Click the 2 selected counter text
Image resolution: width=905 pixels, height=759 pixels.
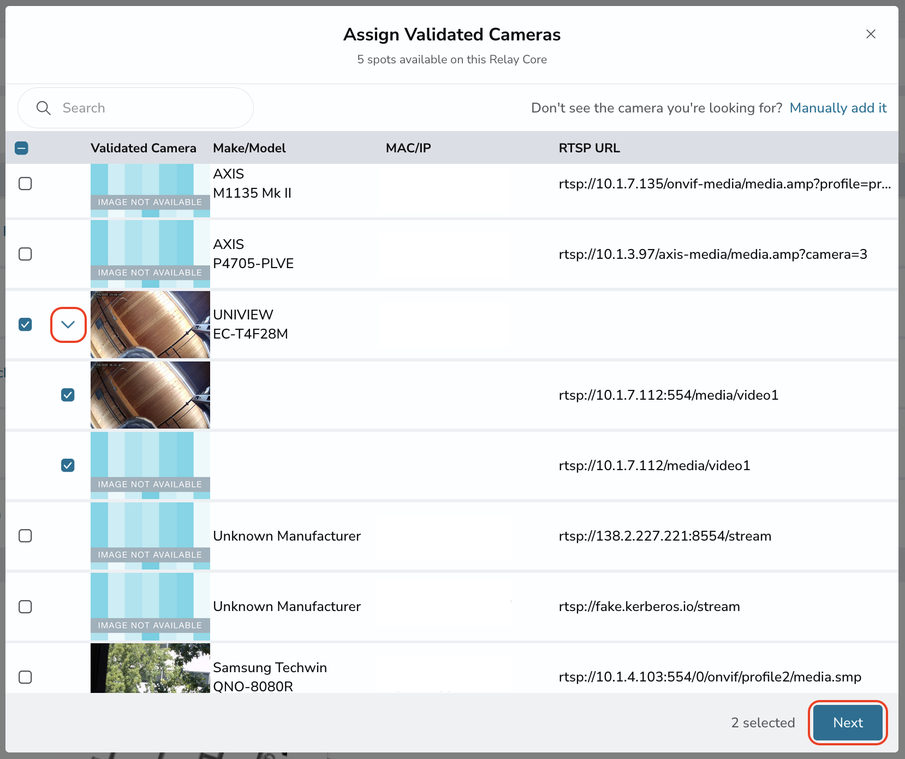[x=763, y=722]
